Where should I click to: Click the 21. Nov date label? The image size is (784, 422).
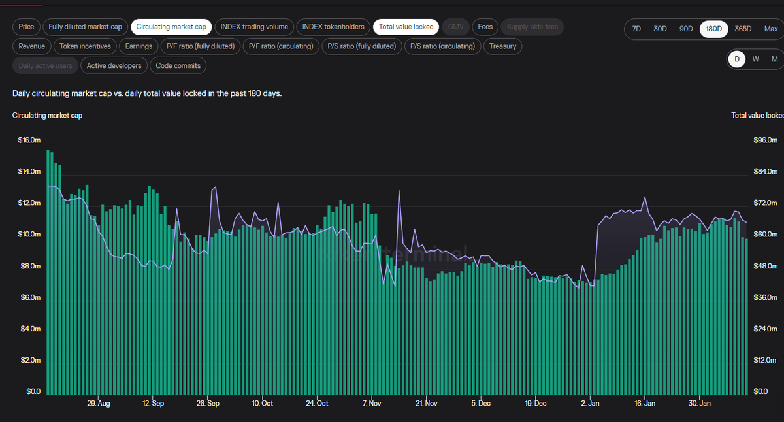click(426, 404)
